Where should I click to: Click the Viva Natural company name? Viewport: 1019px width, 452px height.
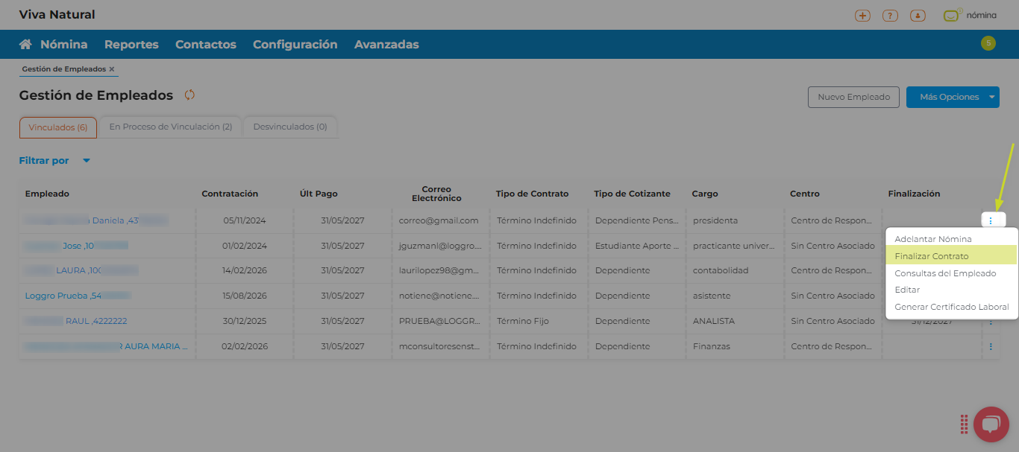tap(57, 14)
